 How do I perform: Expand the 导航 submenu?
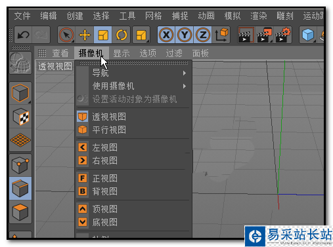click(133, 73)
